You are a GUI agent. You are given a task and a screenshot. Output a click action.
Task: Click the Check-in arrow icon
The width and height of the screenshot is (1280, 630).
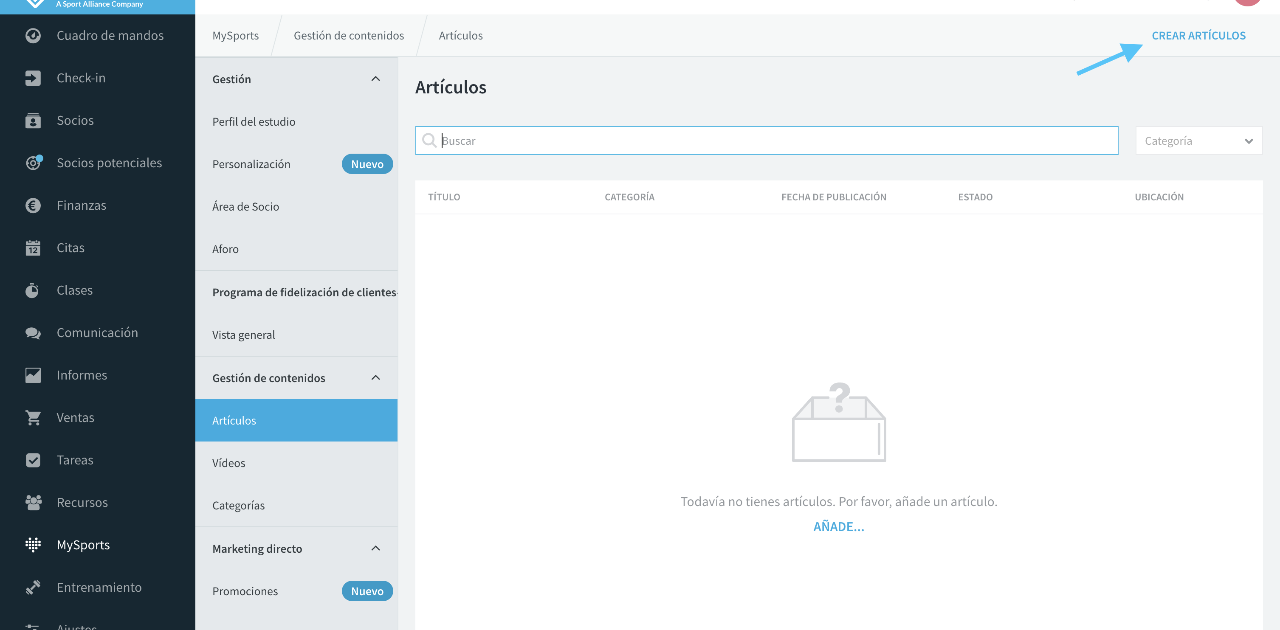(33, 78)
